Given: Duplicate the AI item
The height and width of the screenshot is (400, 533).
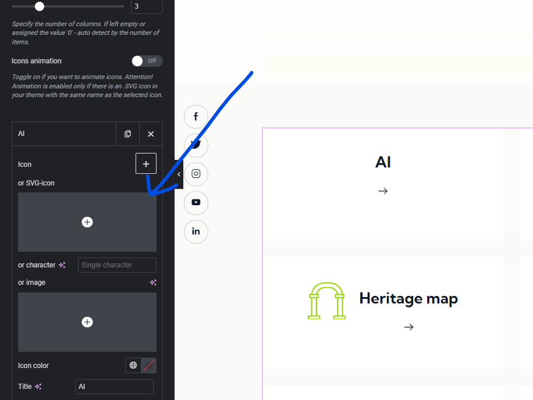Looking at the screenshot, I should point(128,134).
